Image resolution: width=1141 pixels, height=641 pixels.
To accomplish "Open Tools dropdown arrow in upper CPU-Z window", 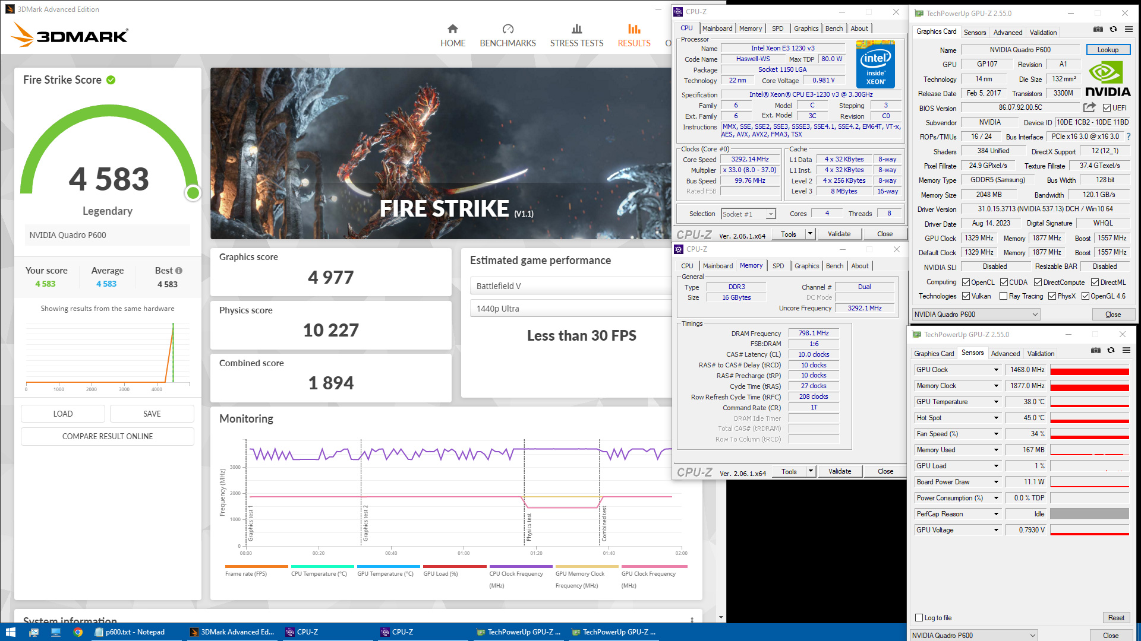I will 810,234.
